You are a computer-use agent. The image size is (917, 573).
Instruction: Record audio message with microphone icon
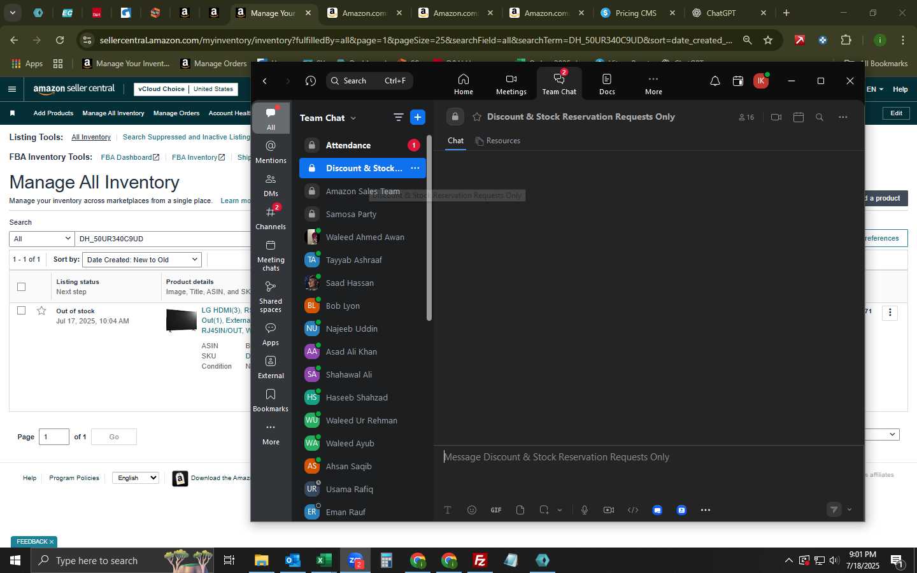coord(584,510)
